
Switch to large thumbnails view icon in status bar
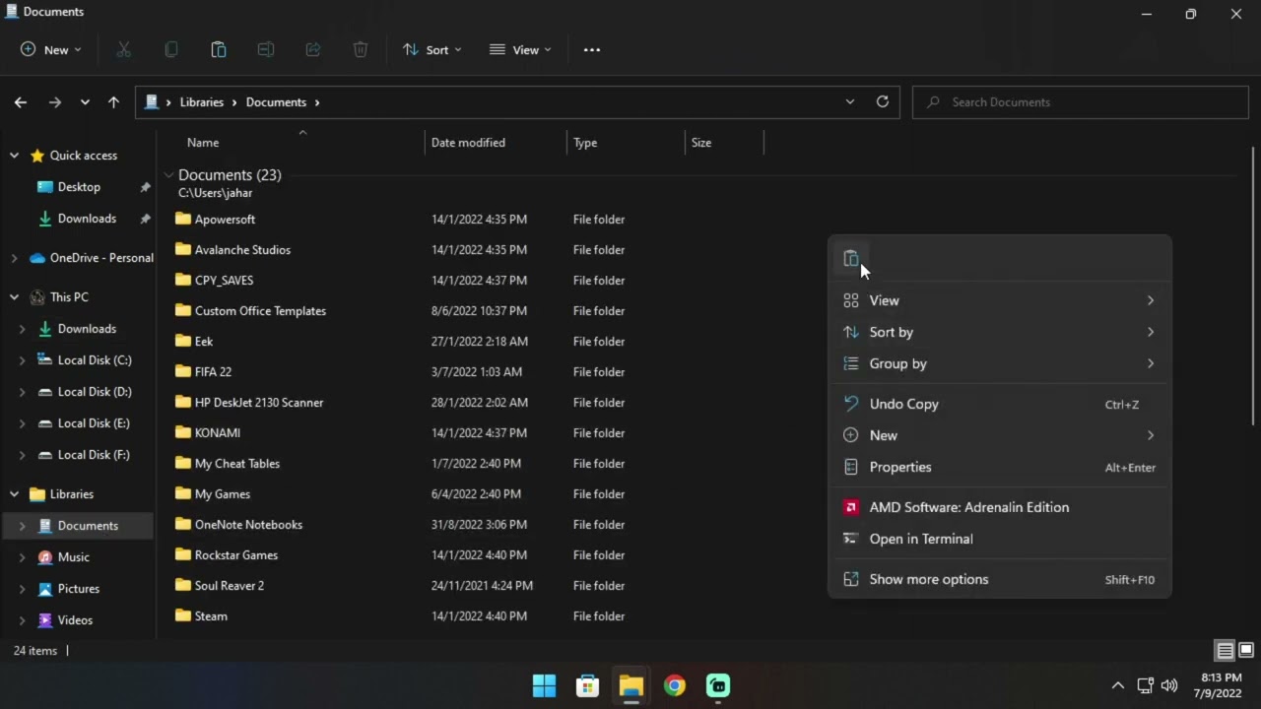(1246, 651)
